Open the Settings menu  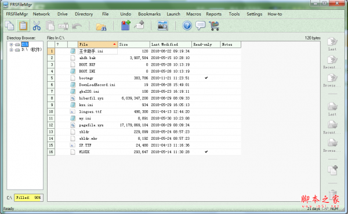click(255, 14)
